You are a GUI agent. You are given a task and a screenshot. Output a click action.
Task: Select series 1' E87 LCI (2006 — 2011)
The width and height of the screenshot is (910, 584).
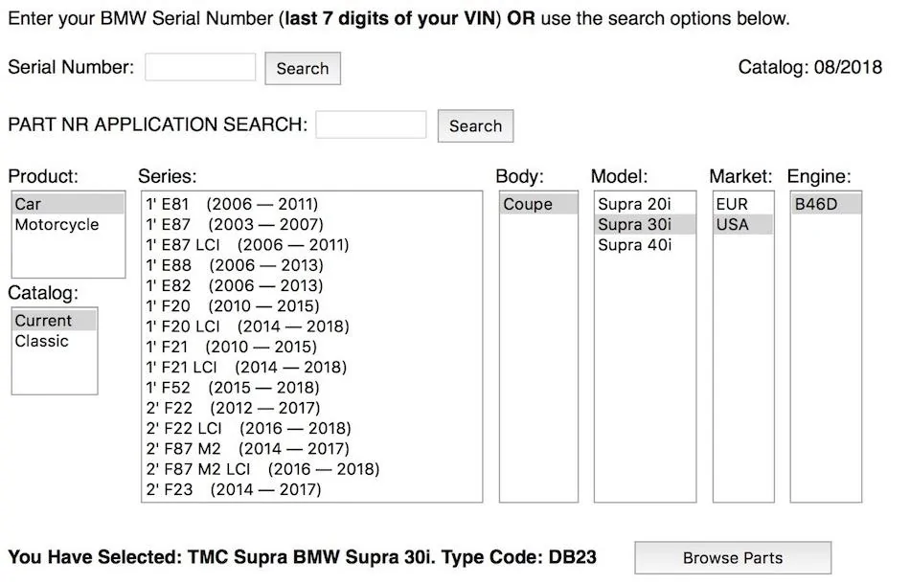tap(311, 245)
